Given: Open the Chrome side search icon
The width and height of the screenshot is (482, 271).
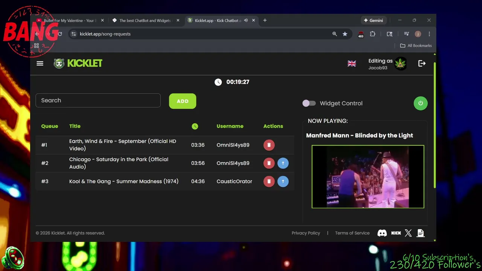Looking at the screenshot, I should (389, 34).
